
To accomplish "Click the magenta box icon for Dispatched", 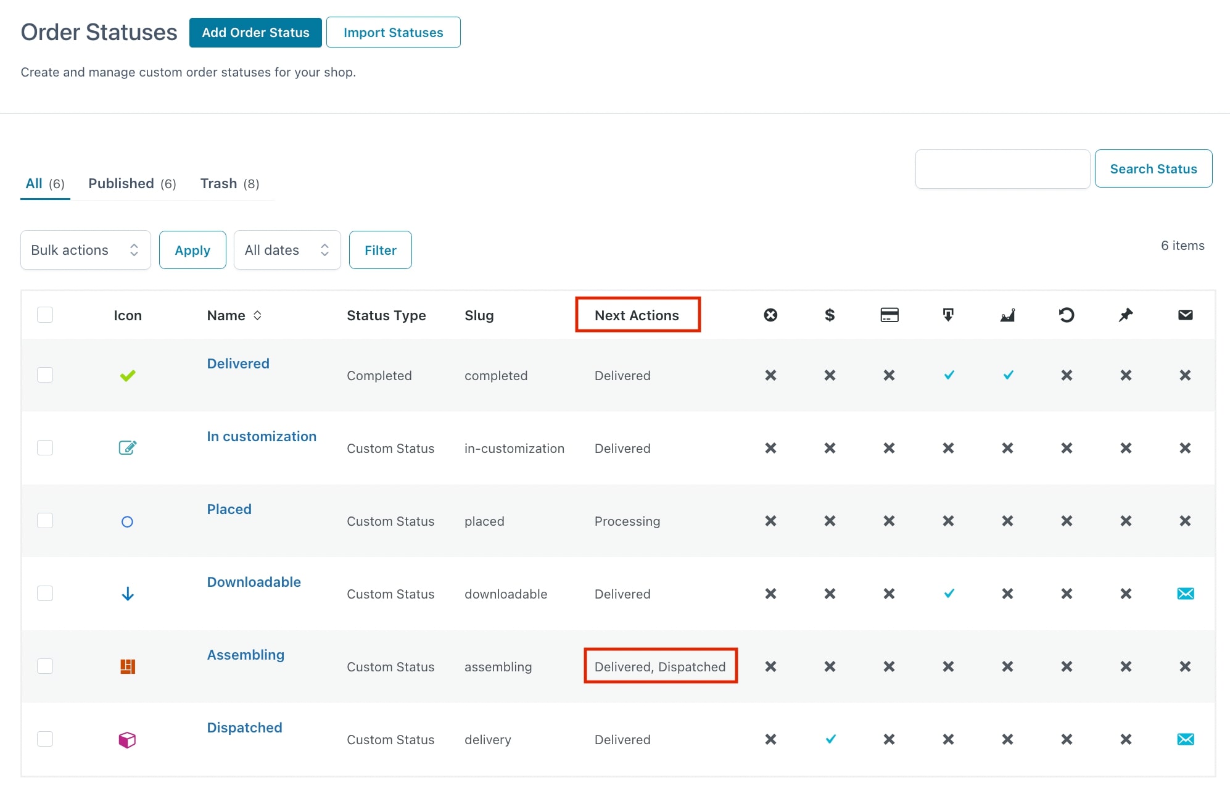I will (x=127, y=739).
